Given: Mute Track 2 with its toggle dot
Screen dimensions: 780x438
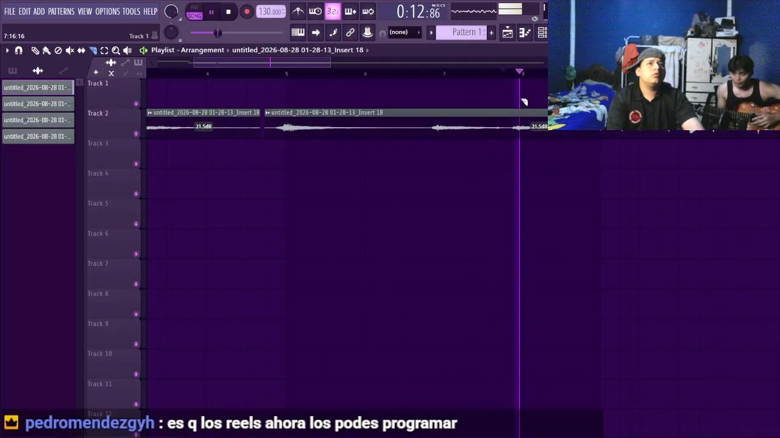Looking at the screenshot, I should tap(136, 134).
